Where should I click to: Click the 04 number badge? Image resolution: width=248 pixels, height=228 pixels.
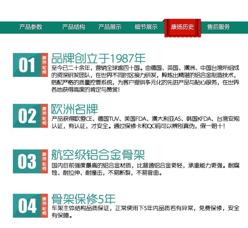pyautogui.click(x=27, y=206)
